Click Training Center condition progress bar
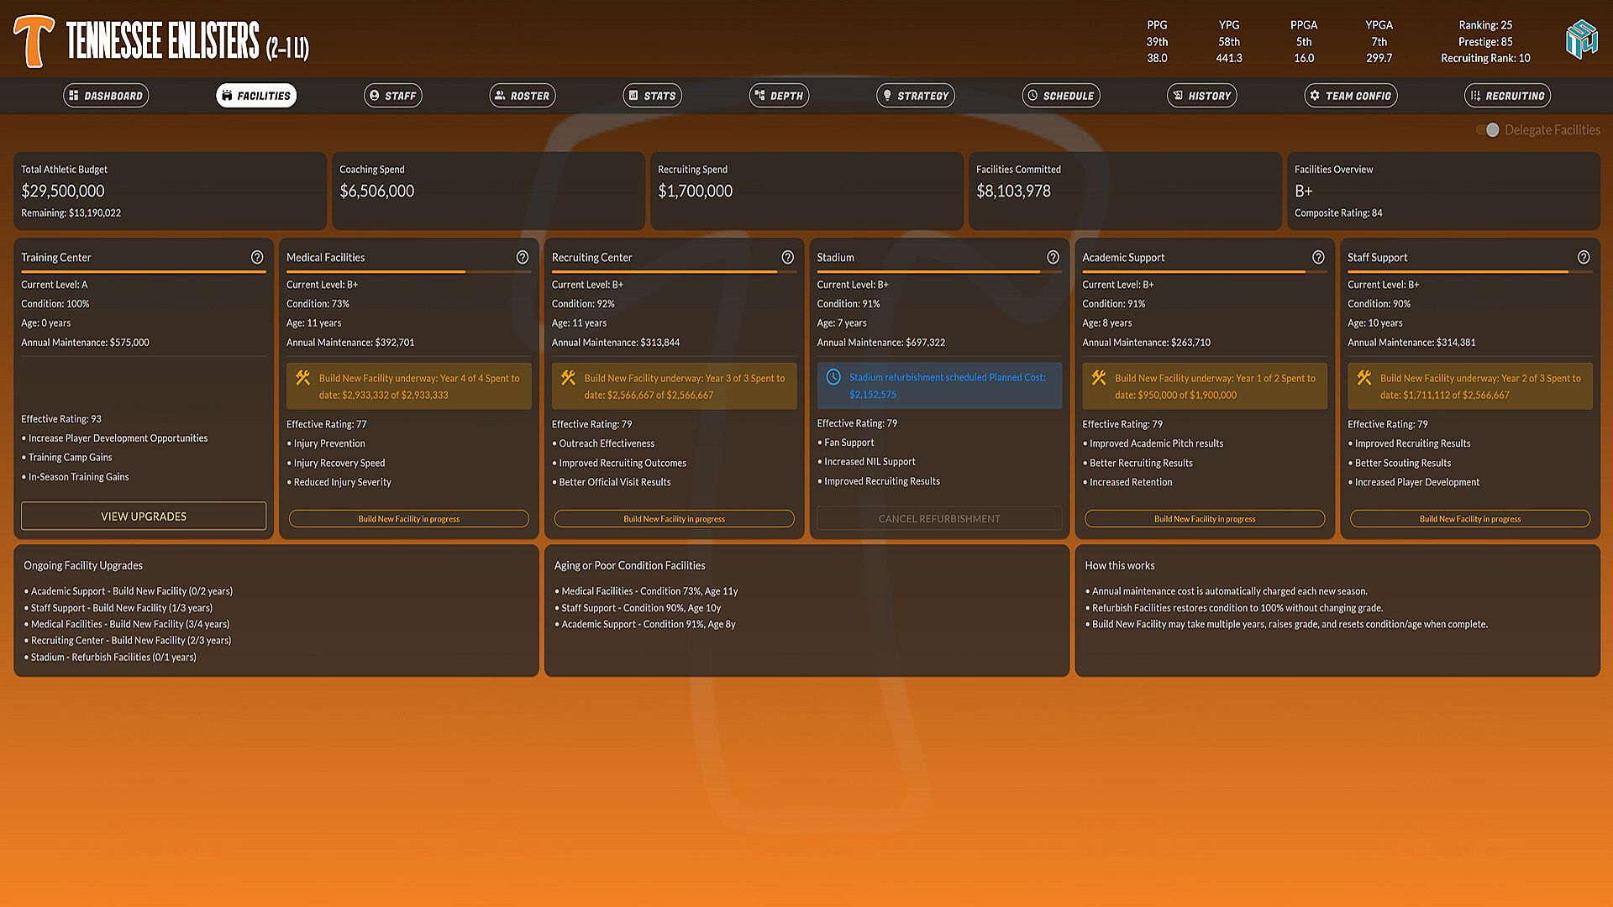1613x907 pixels. coord(144,272)
